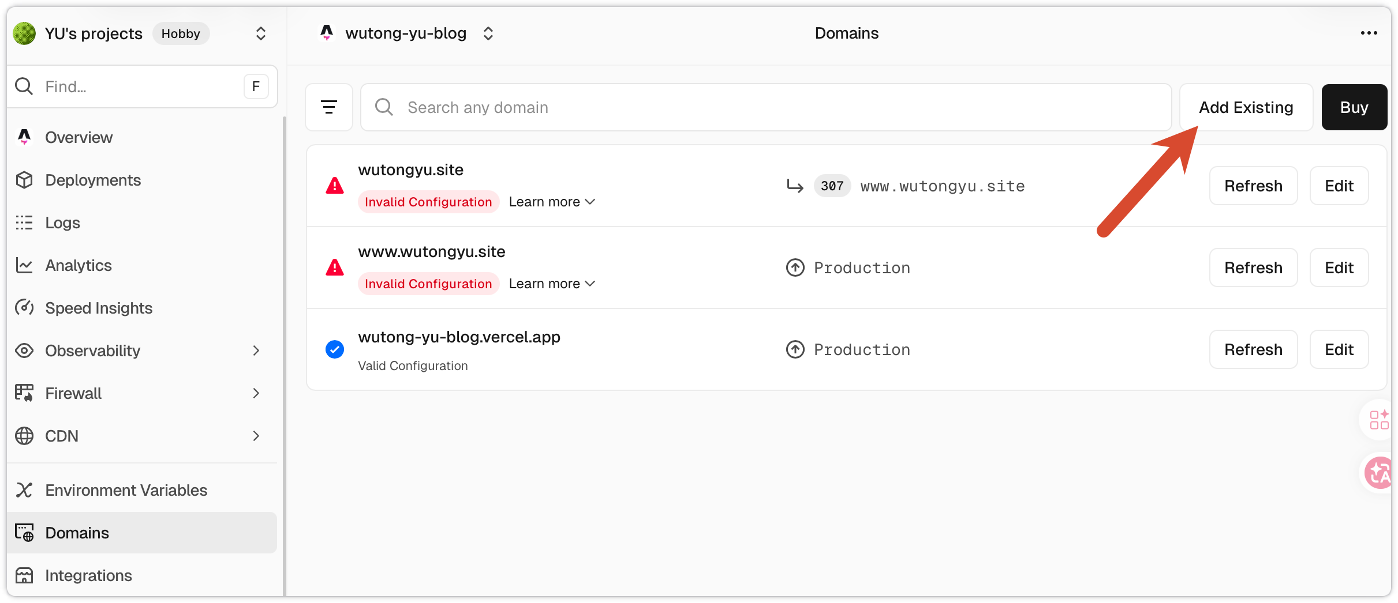Click the Overview triangle icon
The width and height of the screenshot is (1398, 603).
pyautogui.click(x=24, y=137)
